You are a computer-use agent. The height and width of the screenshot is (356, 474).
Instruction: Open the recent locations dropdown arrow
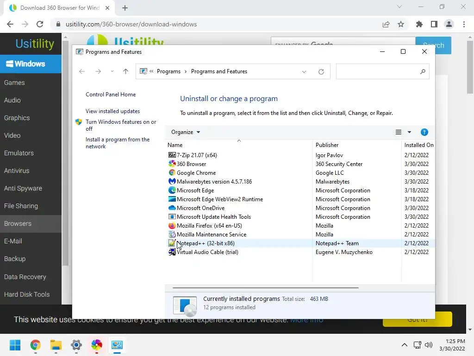point(112,71)
